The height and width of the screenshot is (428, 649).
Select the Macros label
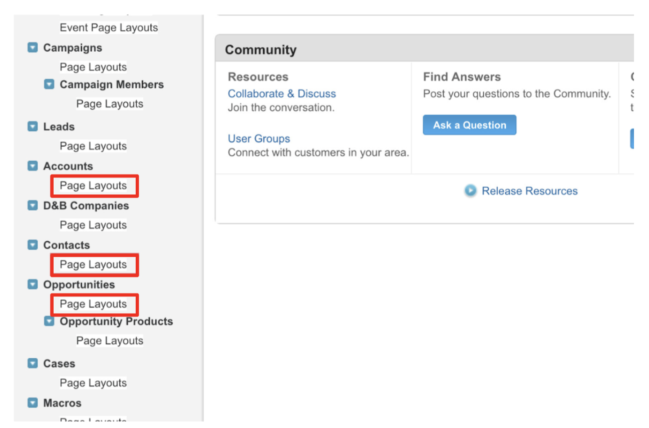(62, 403)
